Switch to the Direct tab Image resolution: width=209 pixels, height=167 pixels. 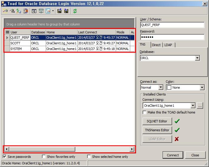point(156,45)
